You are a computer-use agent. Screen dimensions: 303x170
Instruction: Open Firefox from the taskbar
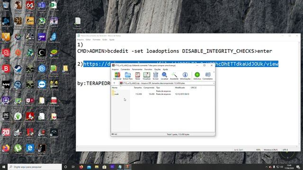click(x=81, y=167)
